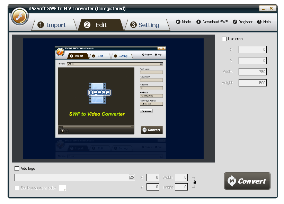Open Download SWF
Image resolution: width=284 pixels, height=204 pixels.
coord(212,22)
